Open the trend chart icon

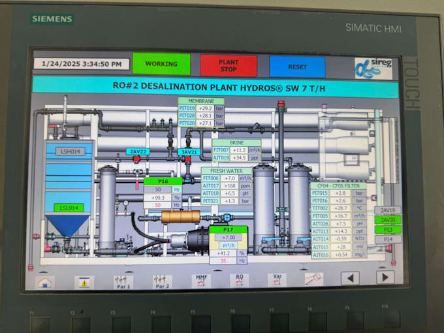click(x=314, y=279)
